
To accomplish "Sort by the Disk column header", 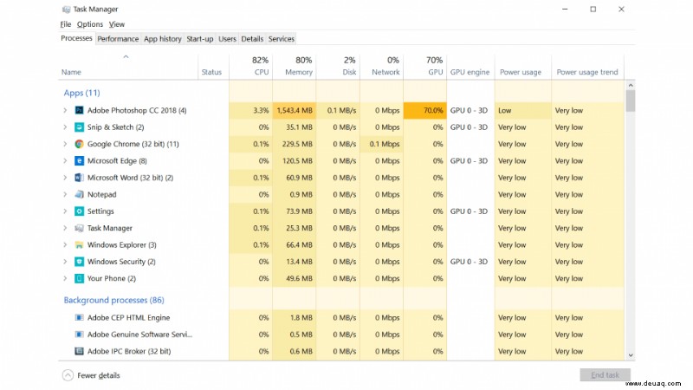I will pos(338,68).
